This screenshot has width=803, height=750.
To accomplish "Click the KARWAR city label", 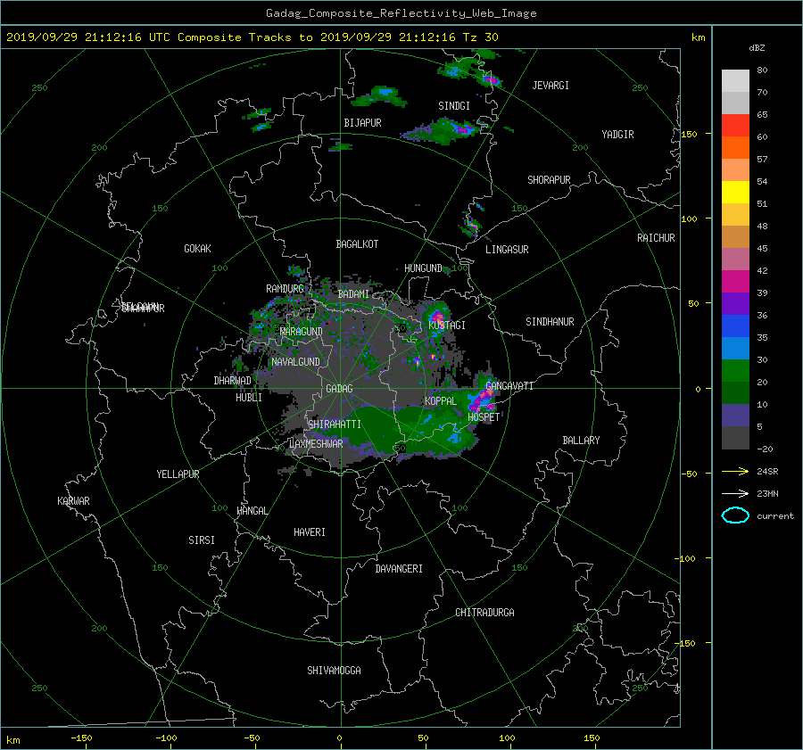I will click(73, 501).
